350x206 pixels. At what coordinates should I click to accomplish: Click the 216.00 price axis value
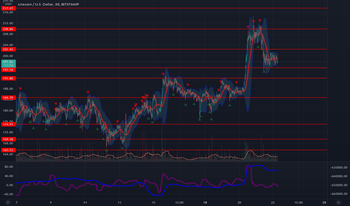[8, 12]
